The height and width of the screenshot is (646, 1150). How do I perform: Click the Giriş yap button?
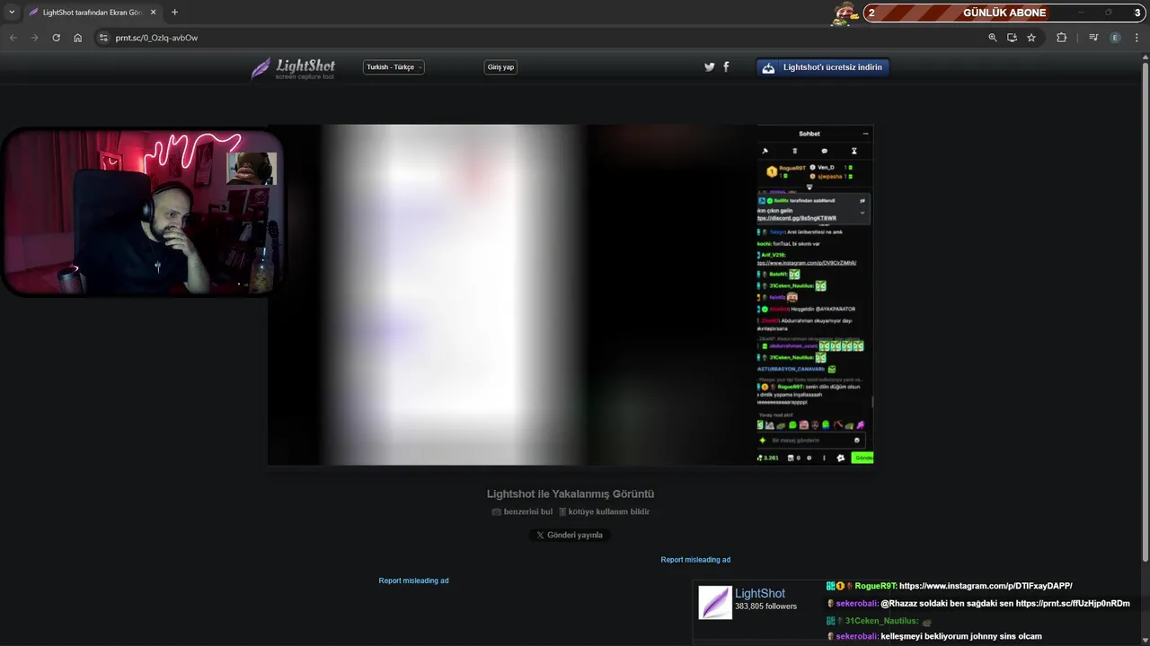pyautogui.click(x=500, y=67)
